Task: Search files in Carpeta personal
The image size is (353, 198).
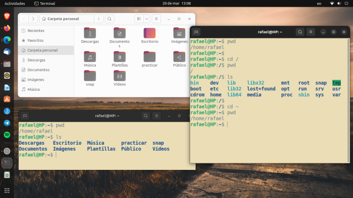Action: [109, 19]
